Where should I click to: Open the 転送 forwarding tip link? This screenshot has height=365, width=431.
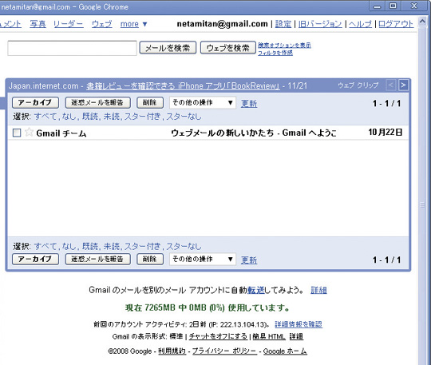256,290
